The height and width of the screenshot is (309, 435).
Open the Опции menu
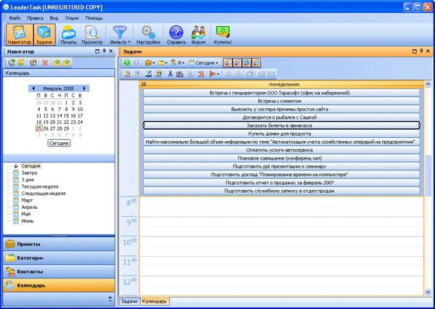[72, 18]
